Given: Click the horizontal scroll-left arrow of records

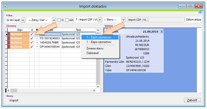Looking at the screenshot, I should tap(8, 90).
